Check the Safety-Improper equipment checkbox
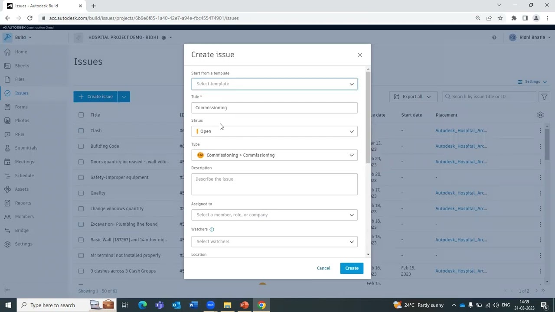This screenshot has width=555, height=312. 81,177
